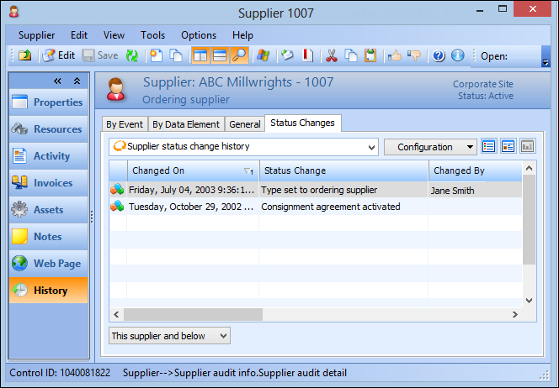The width and height of the screenshot is (559, 388).
Task: Open the Tools menu
Action: click(x=152, y=35)
